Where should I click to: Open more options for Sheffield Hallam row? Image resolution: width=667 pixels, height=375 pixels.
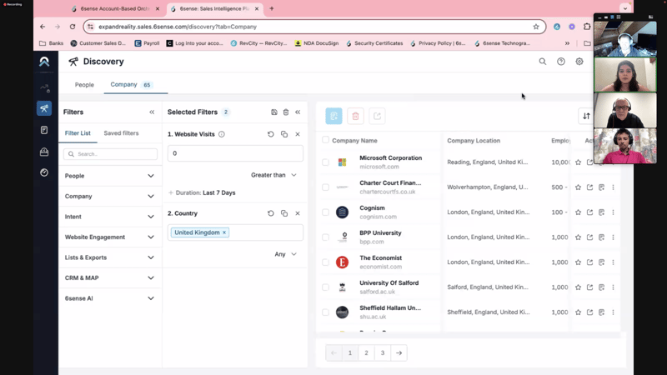click(613, 312)
